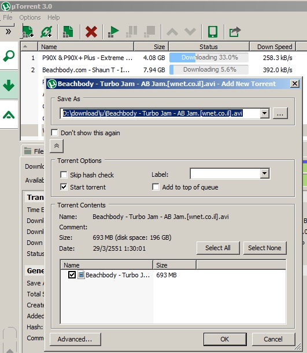
Task: Click the 4.08 GB size cell
Action: point(154,58)
